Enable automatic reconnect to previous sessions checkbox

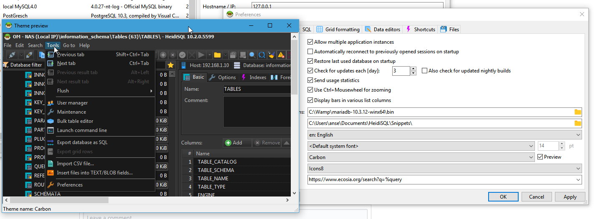point(310,52)
